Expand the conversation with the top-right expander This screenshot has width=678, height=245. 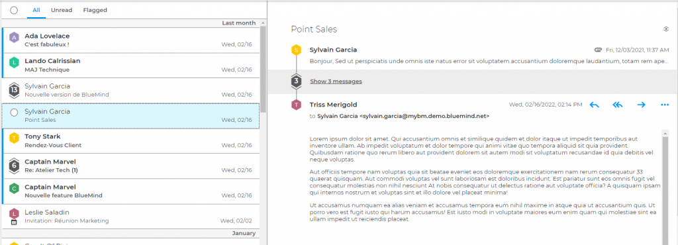point(666,29)
